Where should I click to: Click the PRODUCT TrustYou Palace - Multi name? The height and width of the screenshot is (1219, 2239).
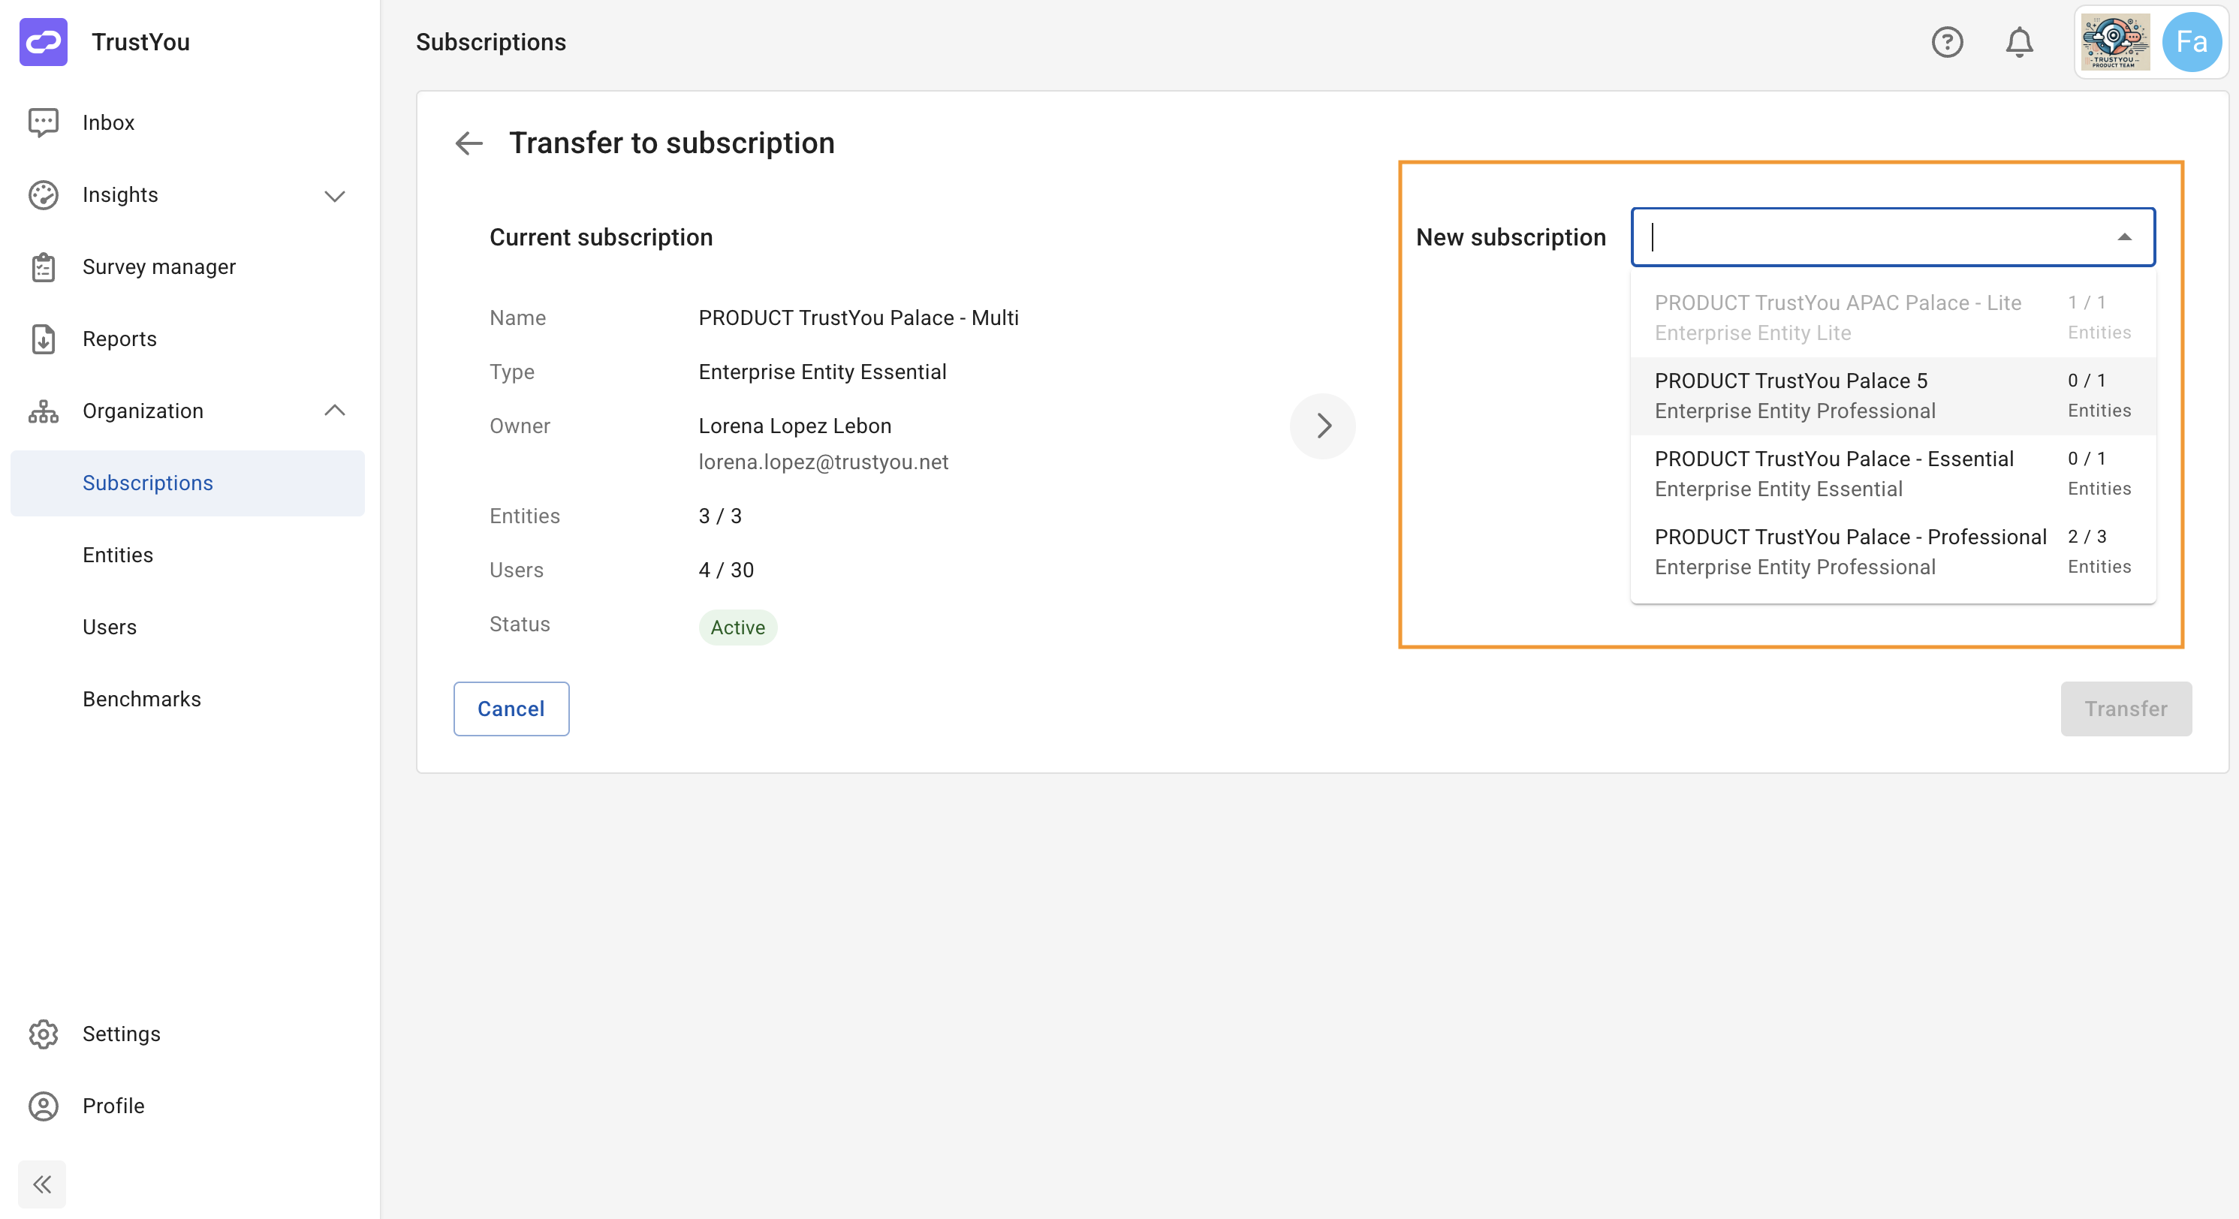(x=858, y=318)
